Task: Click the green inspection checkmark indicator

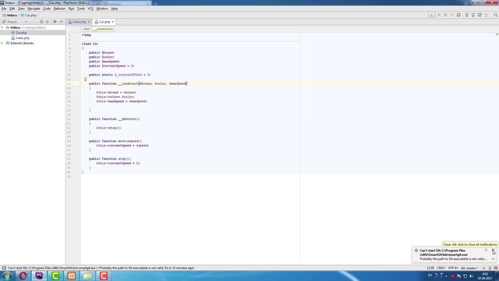Action: click(497, 34)
